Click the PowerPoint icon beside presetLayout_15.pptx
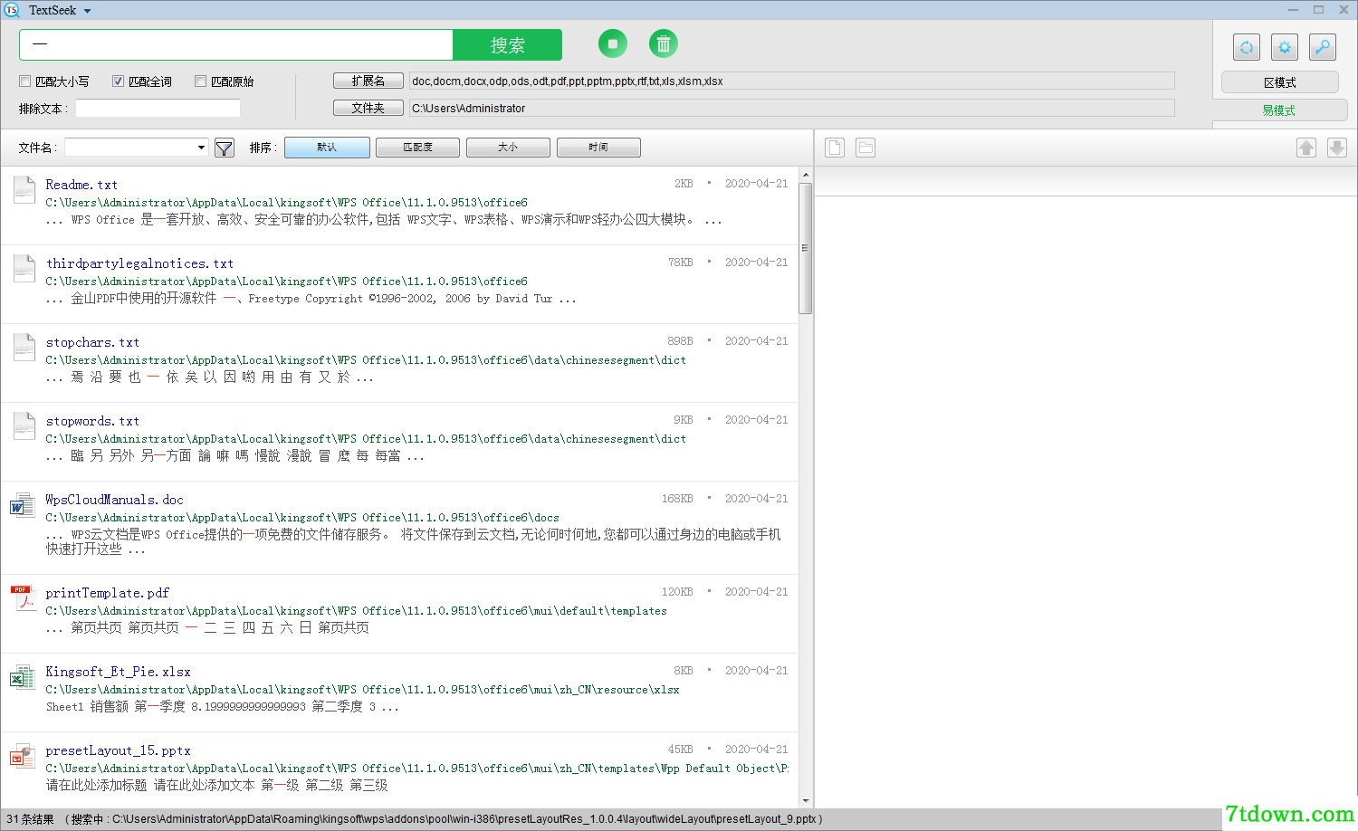The image size is (1358, 831). [x=22, y=756]
